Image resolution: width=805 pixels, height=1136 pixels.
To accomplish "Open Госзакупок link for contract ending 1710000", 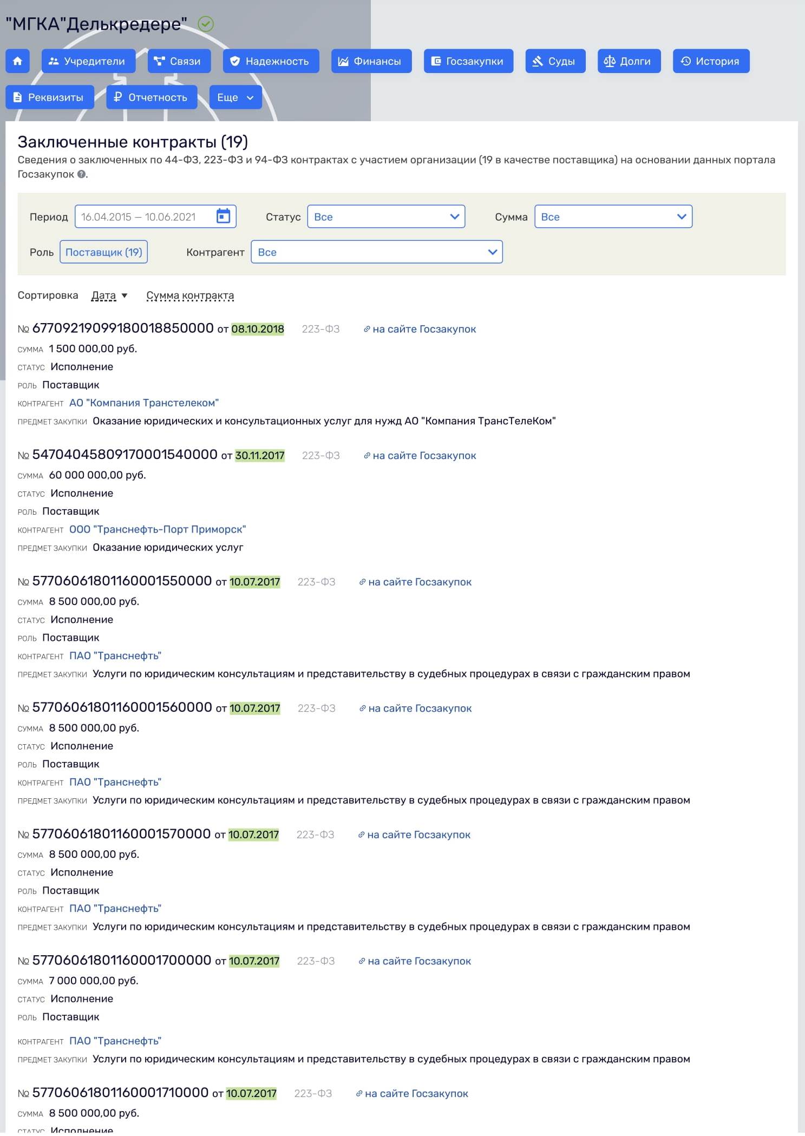I will pos(411,1093).
